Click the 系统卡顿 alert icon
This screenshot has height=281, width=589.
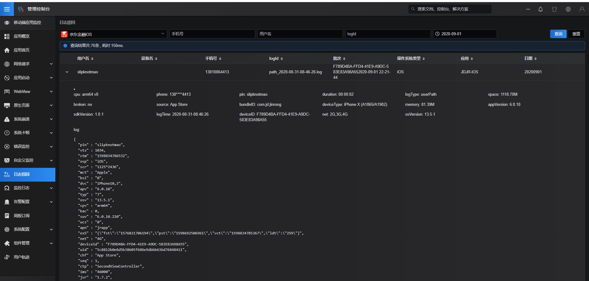[x=7, y=133]
